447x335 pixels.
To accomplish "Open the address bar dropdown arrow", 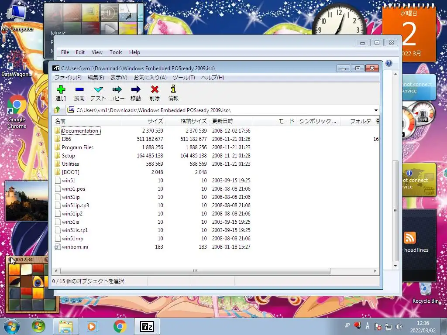I will pyautogui.click(x=376, y=110).
